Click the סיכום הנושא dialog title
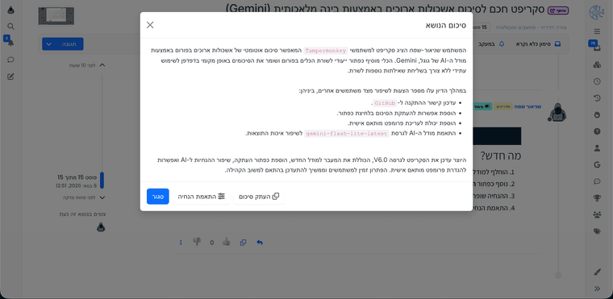This screenshot has height=299, width=613. point(446,26)
